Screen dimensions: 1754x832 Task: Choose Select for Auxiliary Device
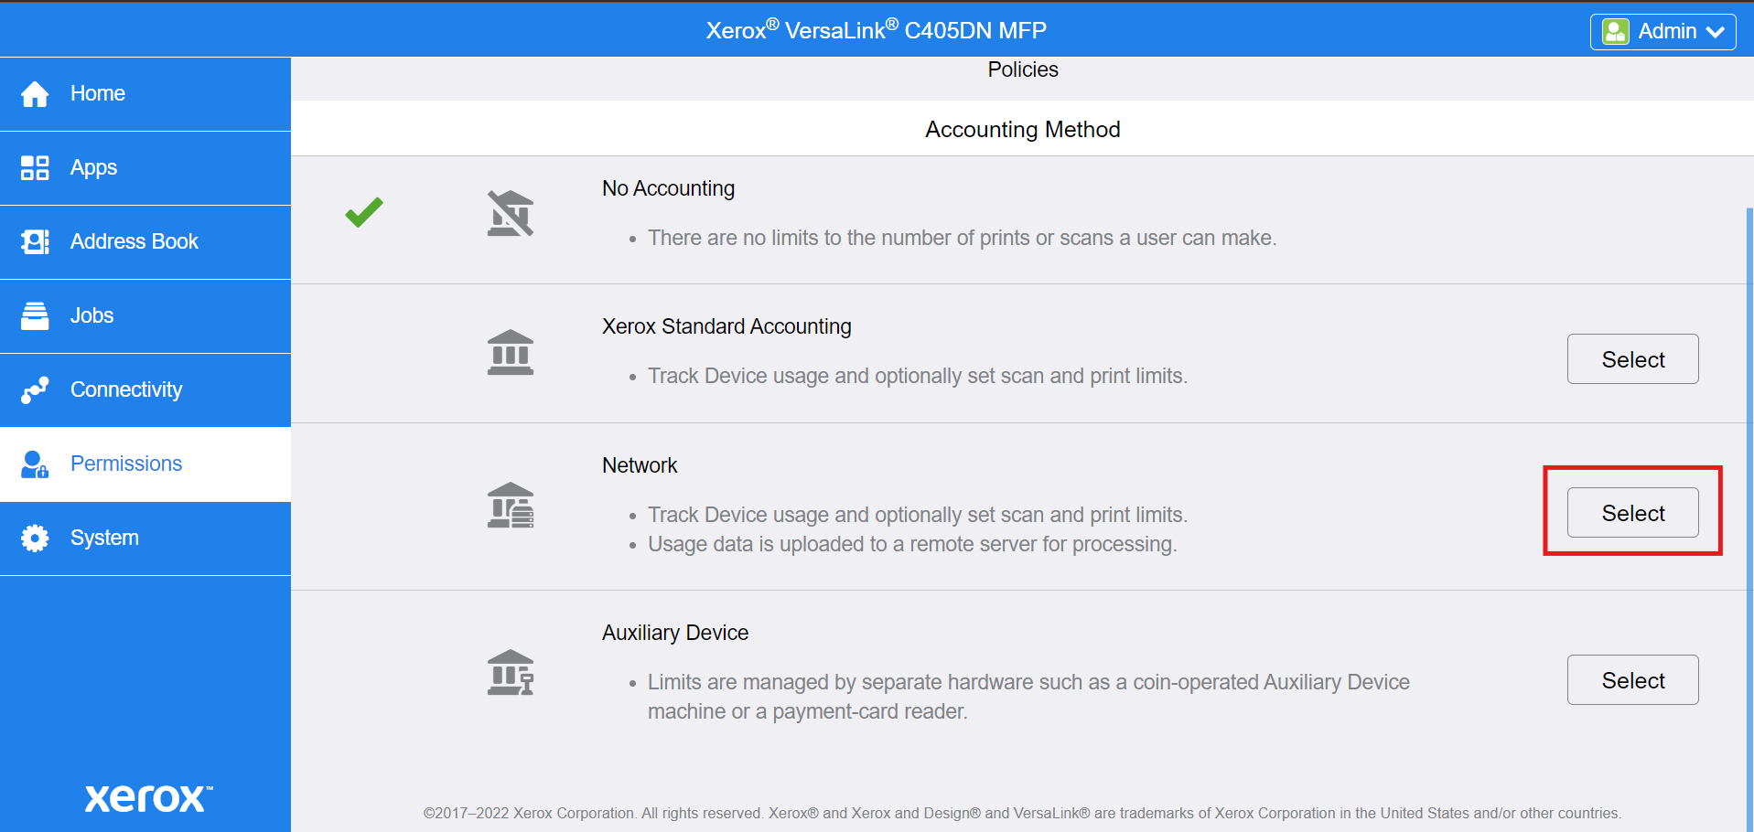point(1632,680)
